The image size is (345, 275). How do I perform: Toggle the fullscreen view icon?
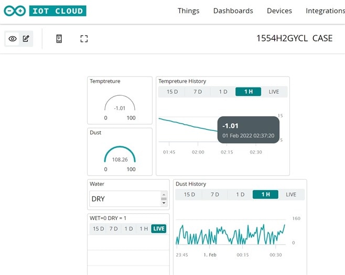coord(84,39)
